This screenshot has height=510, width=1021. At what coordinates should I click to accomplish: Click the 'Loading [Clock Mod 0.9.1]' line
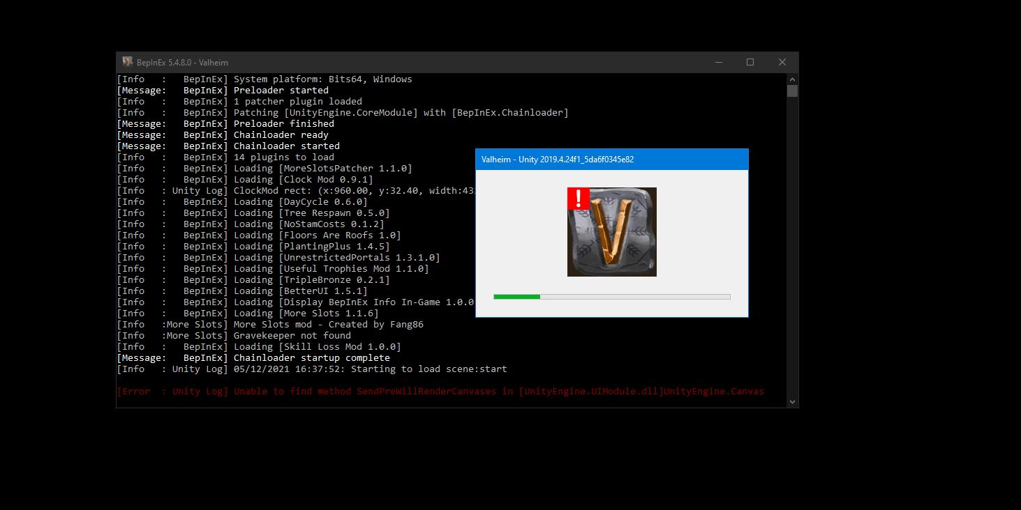click(x=245, y=180)
